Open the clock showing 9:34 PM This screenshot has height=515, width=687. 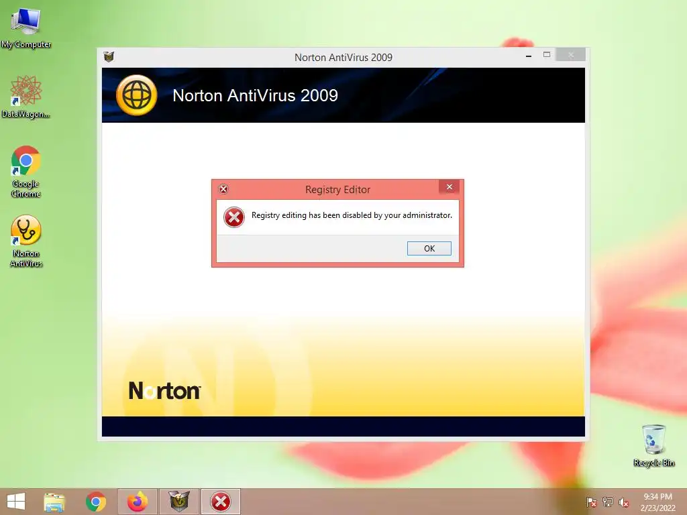tap(657, 502)
